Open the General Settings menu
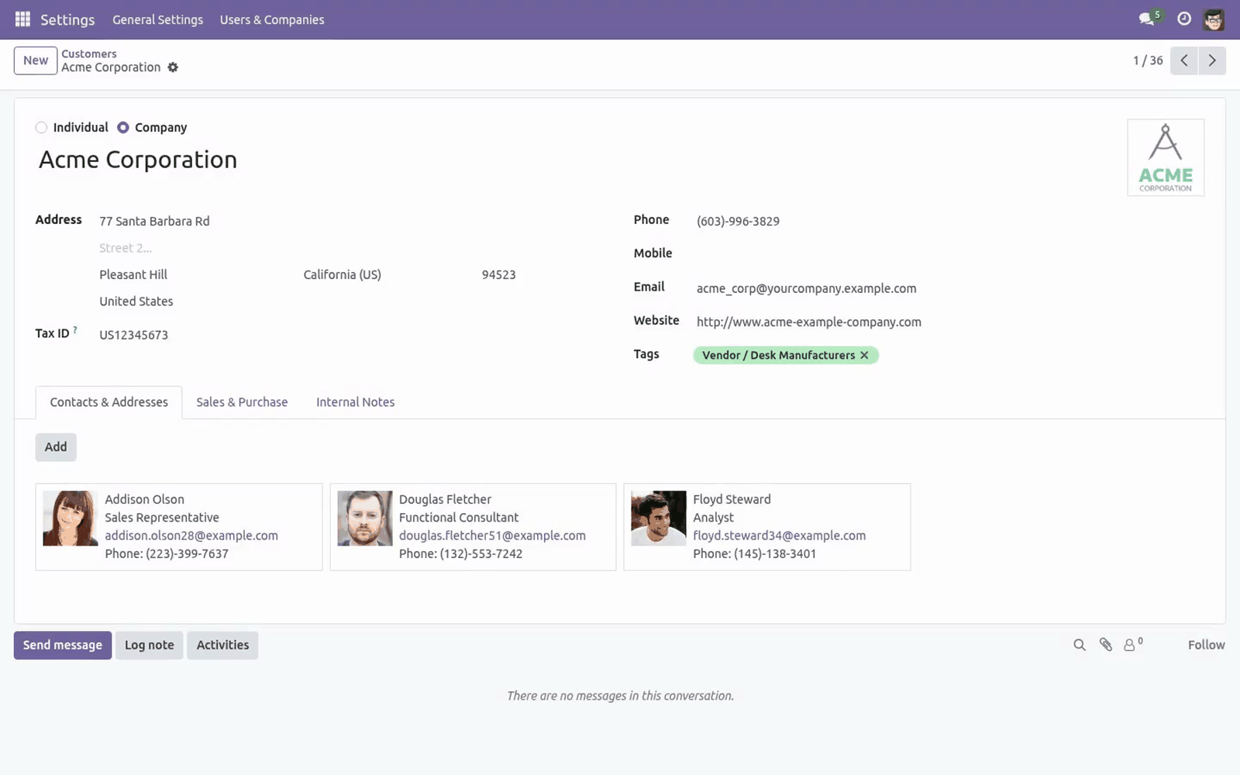The height and width of the screenshot is (775, 1240). (157, 19)
